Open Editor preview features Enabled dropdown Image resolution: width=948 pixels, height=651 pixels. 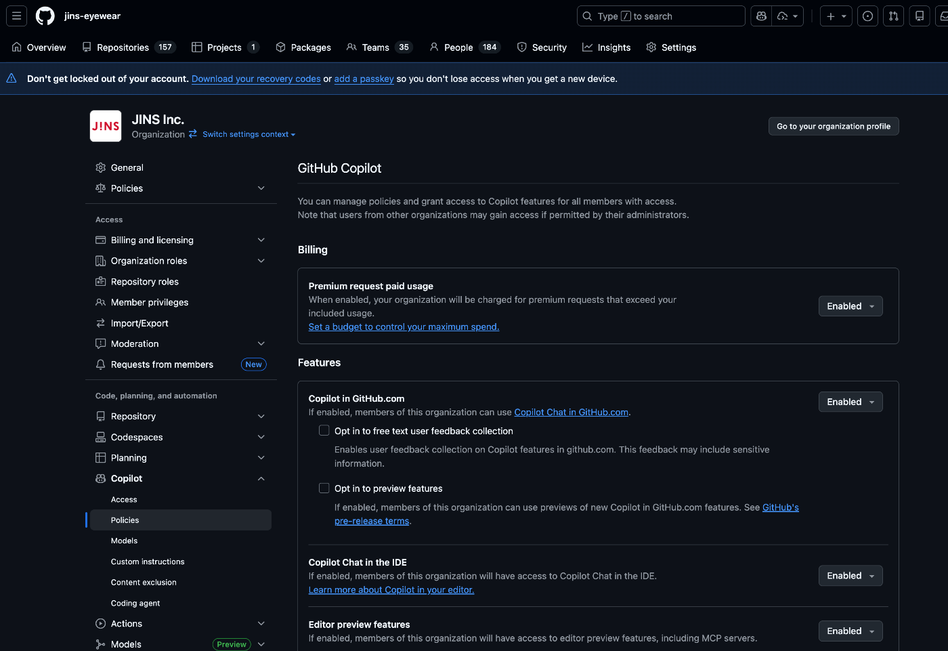850,631
